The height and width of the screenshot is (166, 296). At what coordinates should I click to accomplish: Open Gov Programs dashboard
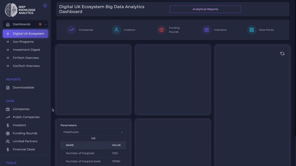(23, 42)
